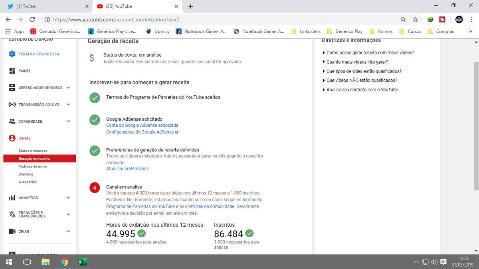Click the site information icon in address bar
This screenshot has width=479, height=269.
[47, 19]
